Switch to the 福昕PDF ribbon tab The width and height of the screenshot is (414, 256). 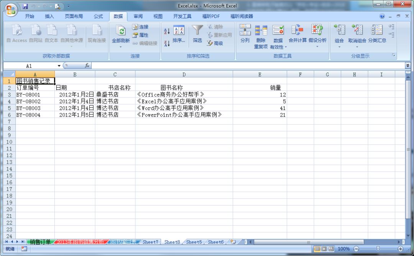point(211,16)
